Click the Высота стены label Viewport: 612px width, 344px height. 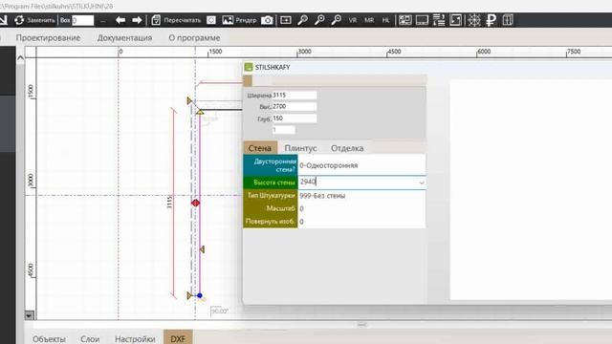click(271, 183)
